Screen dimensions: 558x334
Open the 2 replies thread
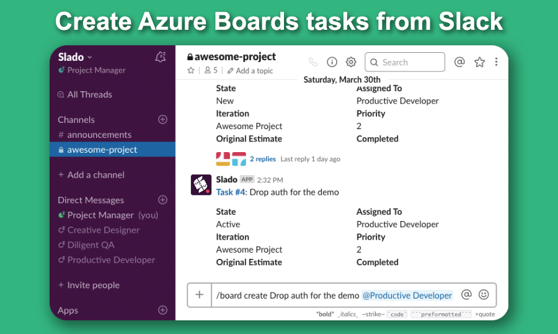coord(263,159)
